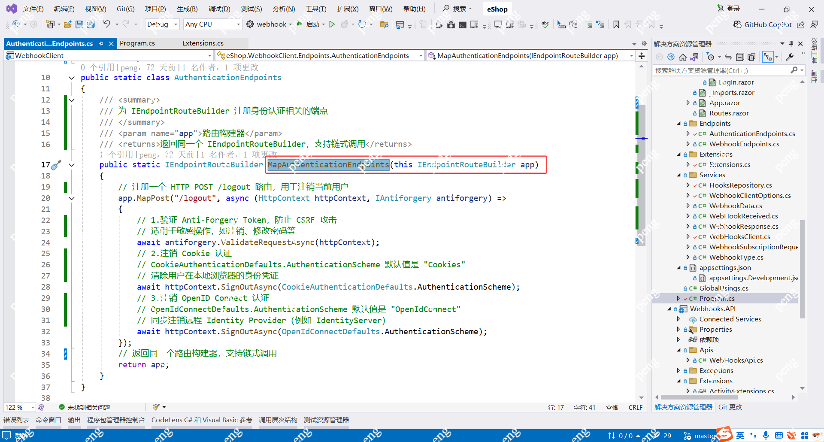Image resolution: width=824 pixels, height=442 pixels.
Task: Click the Pending Changes Filter clock icon
Action: (711, 57)
